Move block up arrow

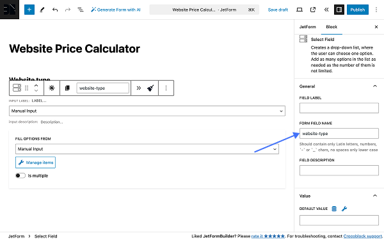click(x=36, y=86)
